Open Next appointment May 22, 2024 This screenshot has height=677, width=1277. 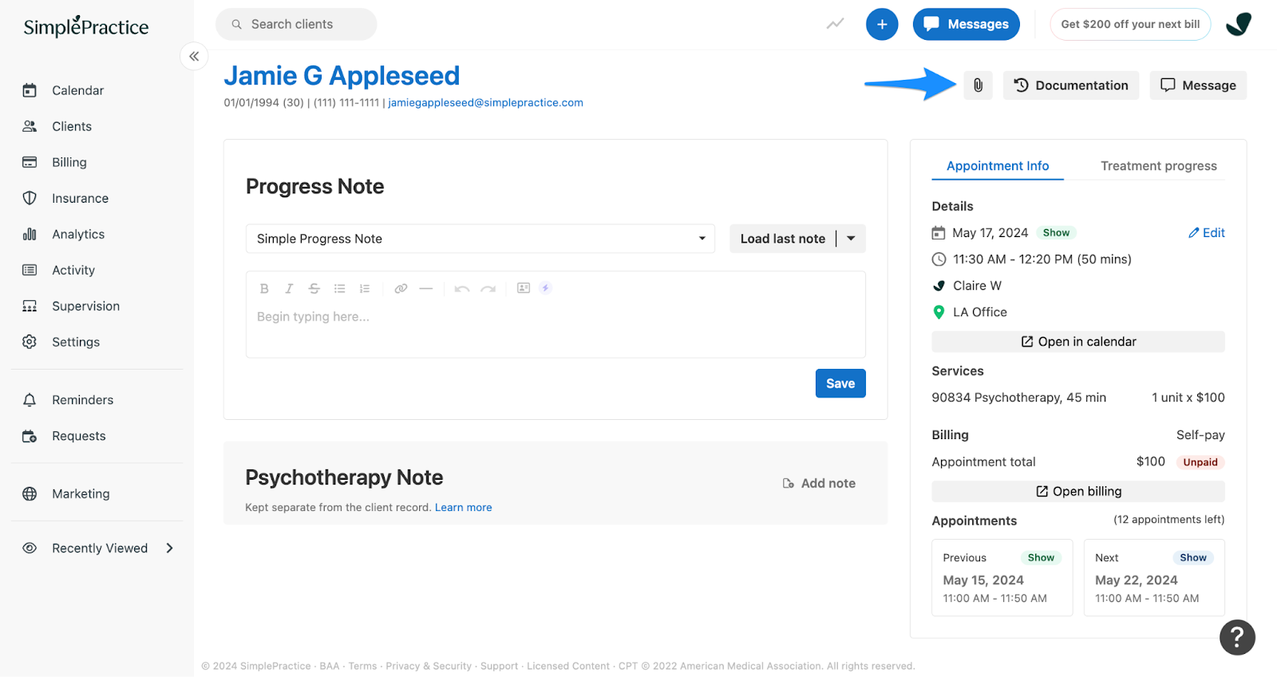(x=1154, y=577)
